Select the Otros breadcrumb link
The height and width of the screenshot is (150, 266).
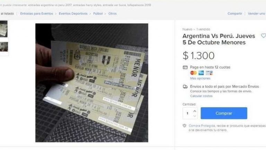(113, 13)
